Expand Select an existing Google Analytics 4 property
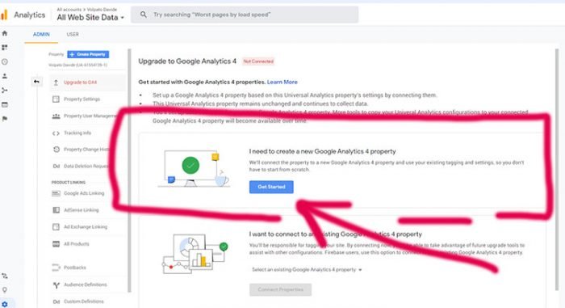This screenshot has height=308, width=565. coord(307,269)
